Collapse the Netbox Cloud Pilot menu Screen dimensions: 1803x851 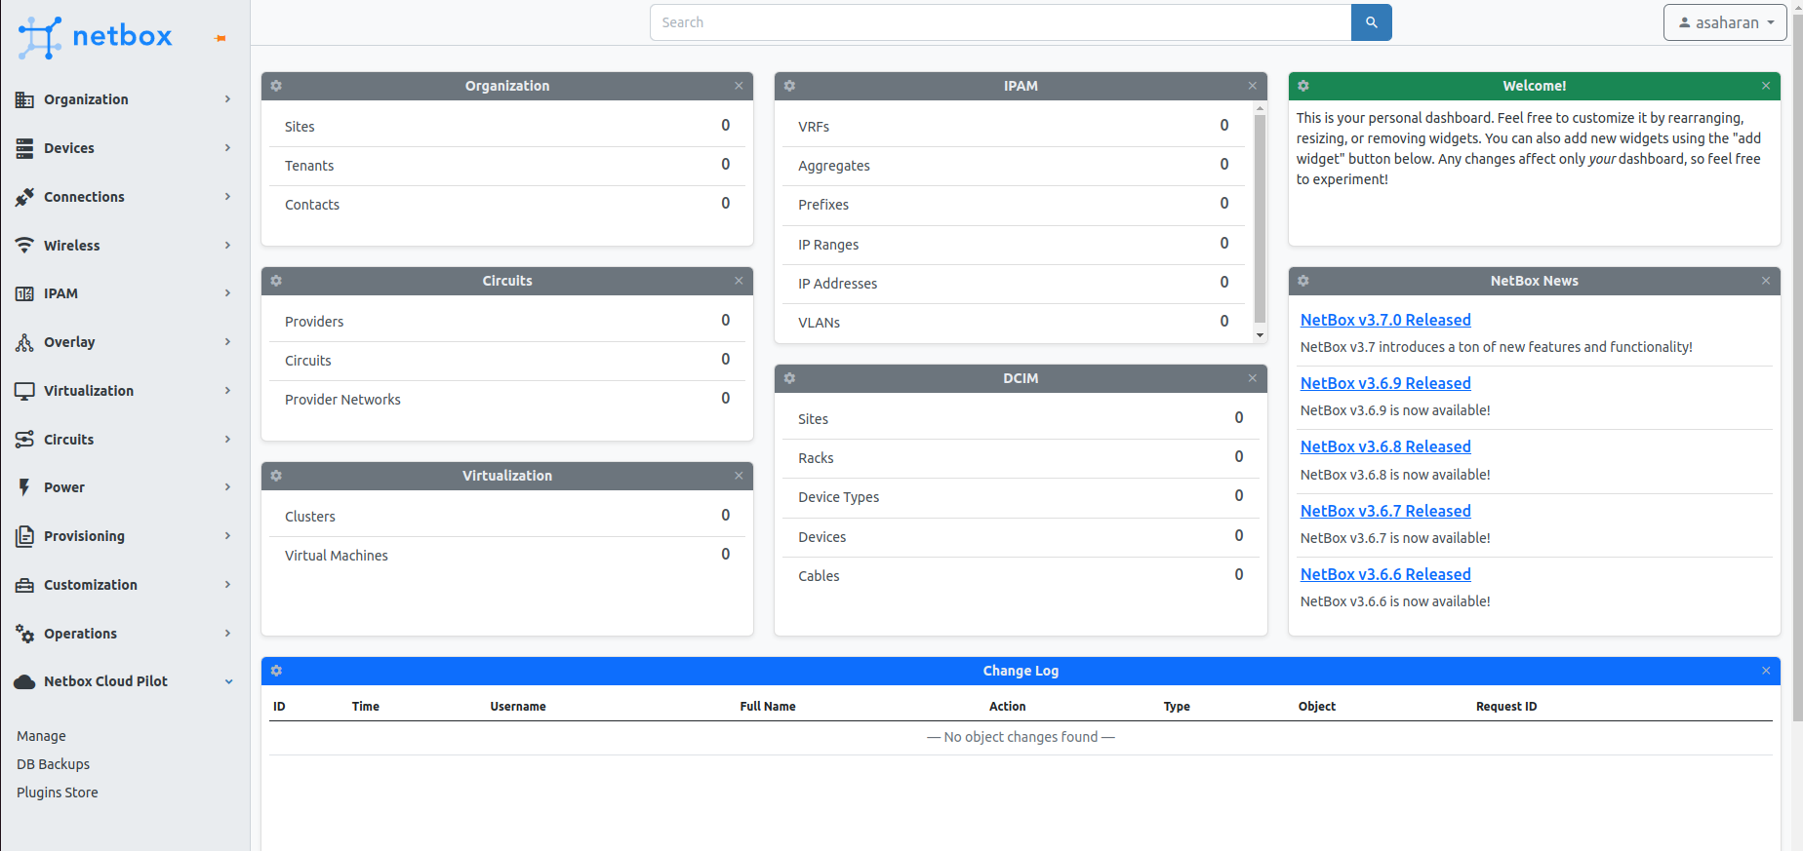[x=228, y=681]
